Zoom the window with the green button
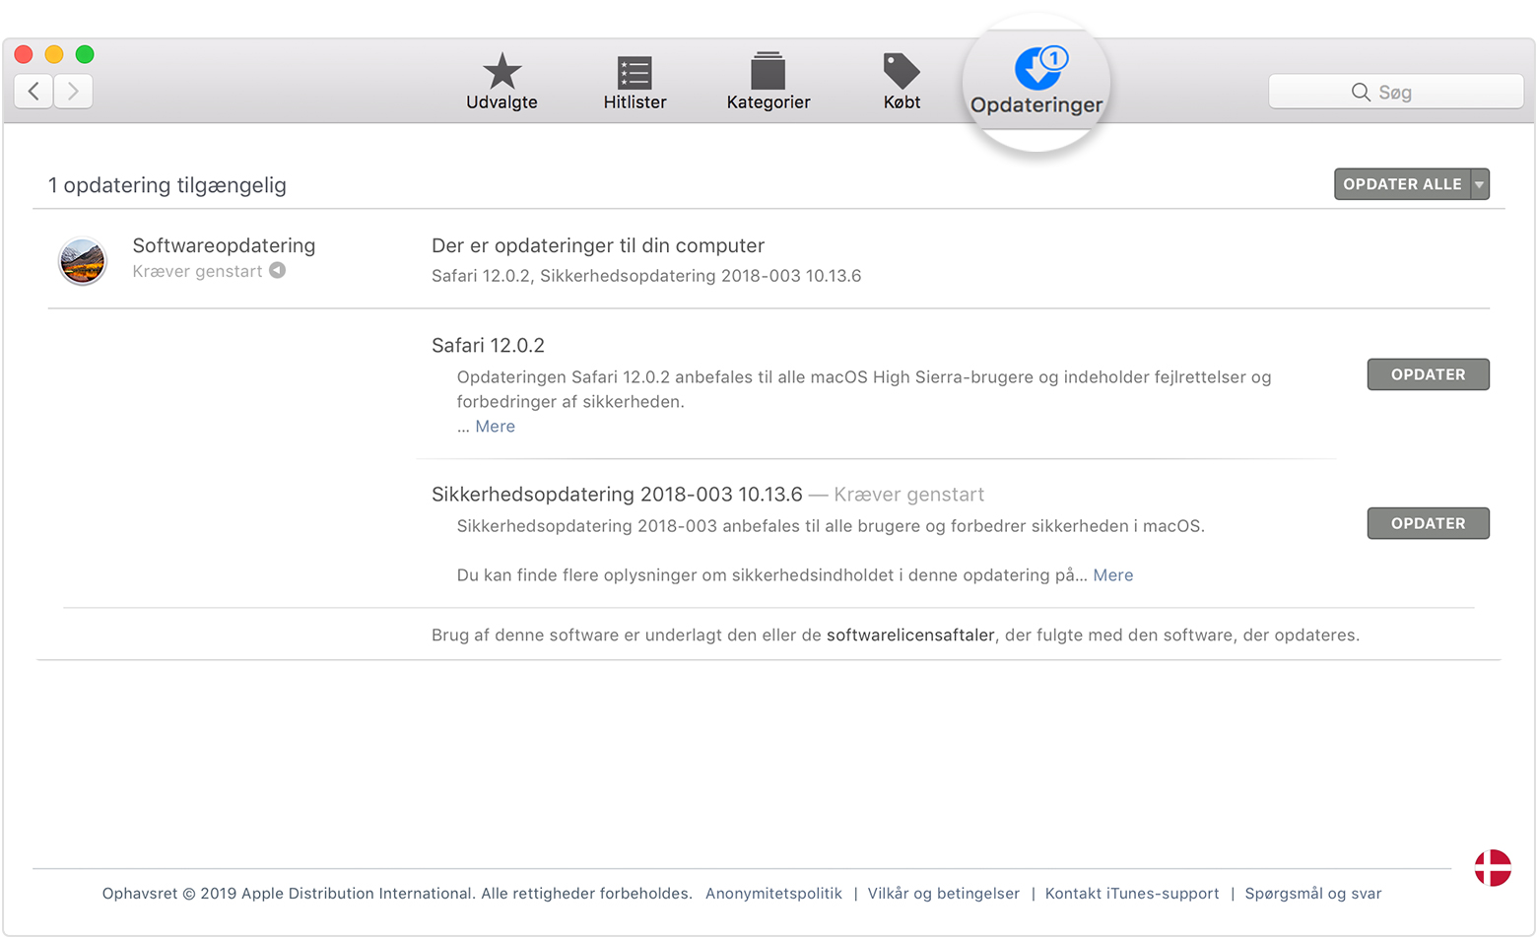Screen dimensions: 1537x938 pos(85,54)
